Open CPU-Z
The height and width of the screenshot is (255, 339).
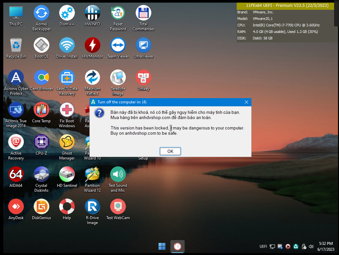[x=41, y=145]
